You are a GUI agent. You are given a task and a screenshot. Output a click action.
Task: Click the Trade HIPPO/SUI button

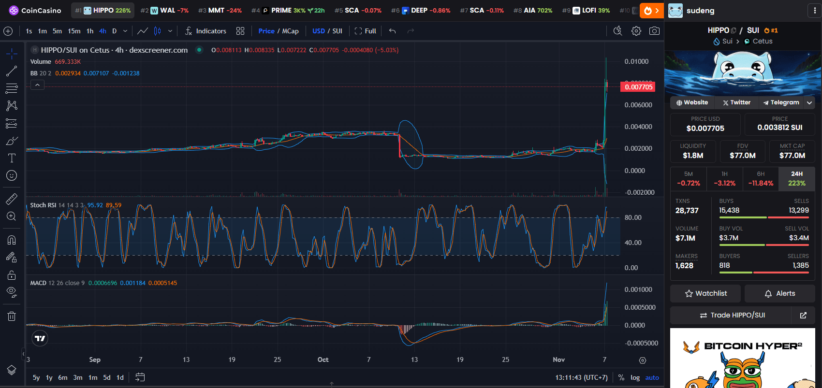[x=732, y=315]
